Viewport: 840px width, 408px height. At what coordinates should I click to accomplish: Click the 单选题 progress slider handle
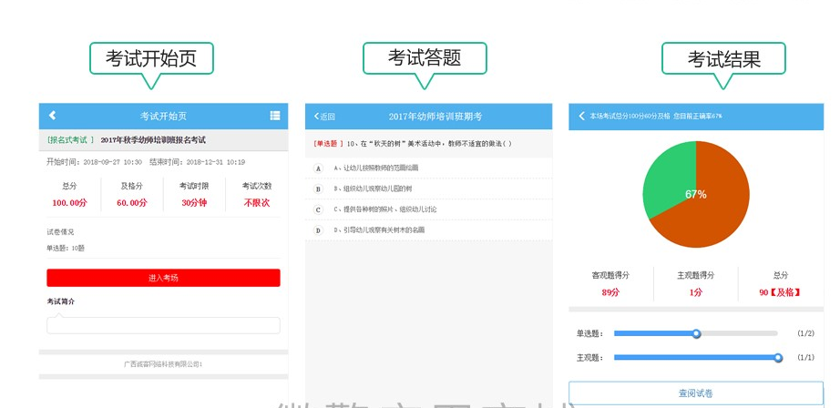[x=696, y=333]
